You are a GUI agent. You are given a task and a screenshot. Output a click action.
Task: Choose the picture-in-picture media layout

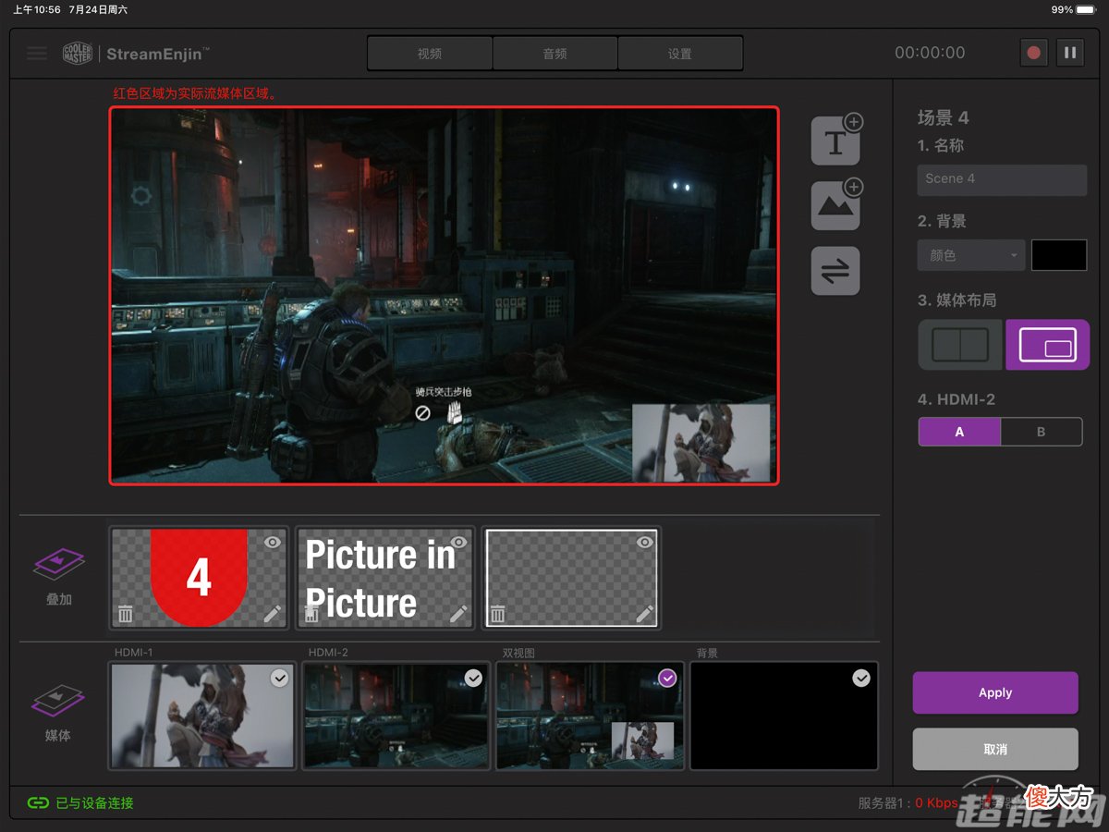pyautogui.click(x=1047, y=345)
